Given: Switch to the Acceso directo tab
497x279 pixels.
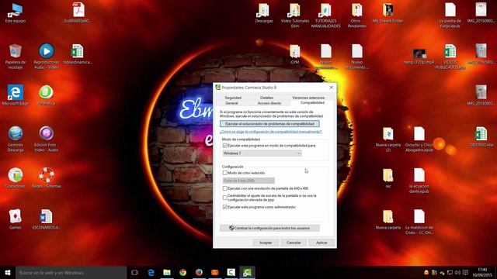Looking at the screenshot, I should [269, 103].
